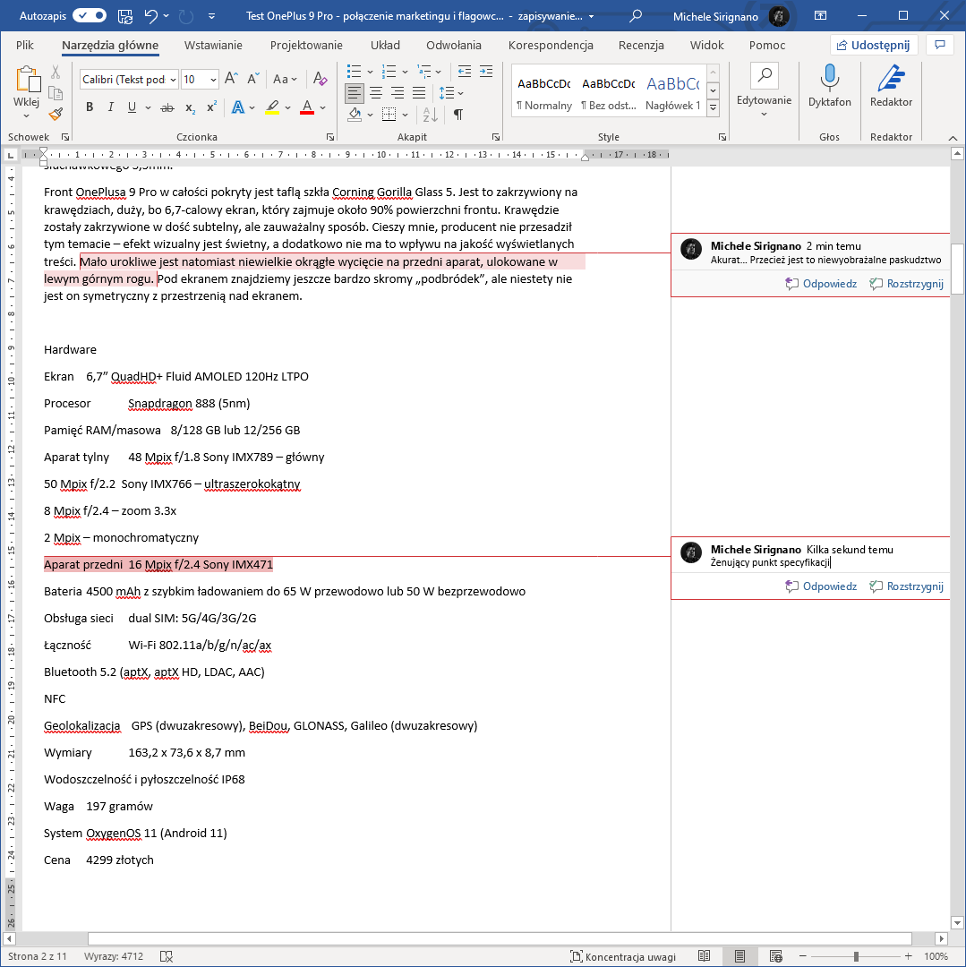The image size is (966, 967).
Task: Click the Udostępnij share button
Action: [x=874, y=45]
